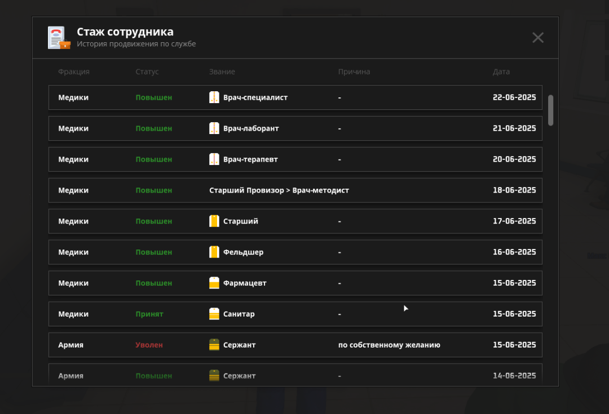Click the red Уволен status label
The image size is (609, 414).
tap(149, 345)
